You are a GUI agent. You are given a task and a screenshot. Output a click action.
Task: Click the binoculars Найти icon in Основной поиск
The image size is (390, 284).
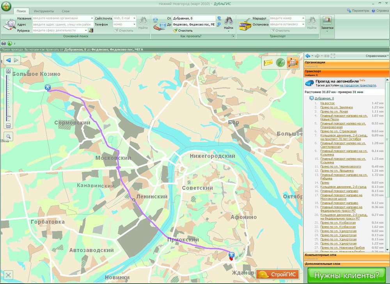[x=143, y=21]
